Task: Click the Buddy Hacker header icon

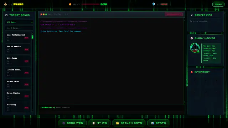Action: (192, 38)
